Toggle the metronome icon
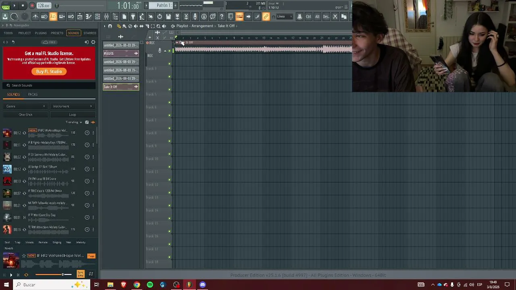This screenshot has width=516, height=290. point(35,17)
